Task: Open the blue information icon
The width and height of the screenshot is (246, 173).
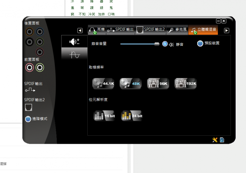Action: pos(222,140)
